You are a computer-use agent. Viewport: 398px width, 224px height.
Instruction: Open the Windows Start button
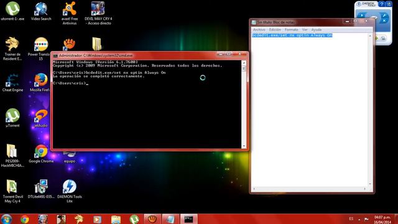click(x=6, y=219)
